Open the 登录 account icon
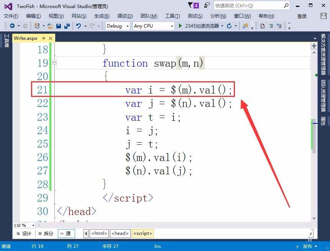Viewport: 330px width, 251px height. 324,16
